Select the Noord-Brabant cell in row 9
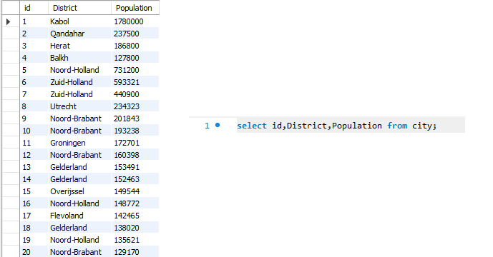Image resolution: width=493 pixels, height=257 pixels. tap(79, 119)
